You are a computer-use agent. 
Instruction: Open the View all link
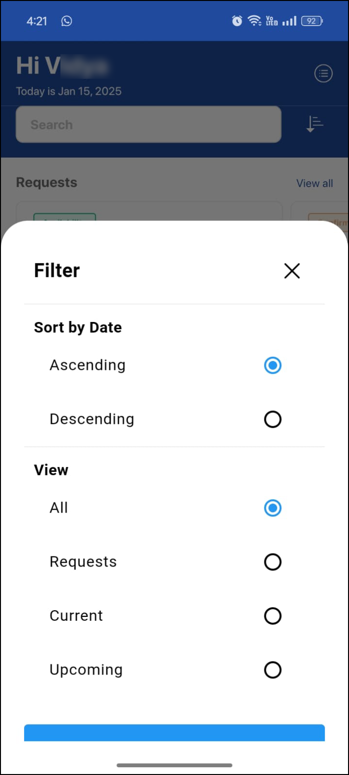click(x=314, y=183)
